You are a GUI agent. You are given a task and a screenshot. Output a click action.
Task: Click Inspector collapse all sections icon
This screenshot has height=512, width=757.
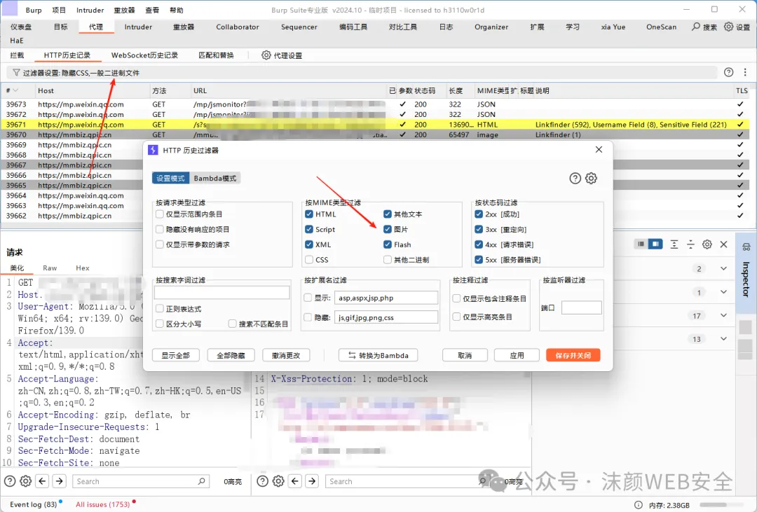[690, 244]
